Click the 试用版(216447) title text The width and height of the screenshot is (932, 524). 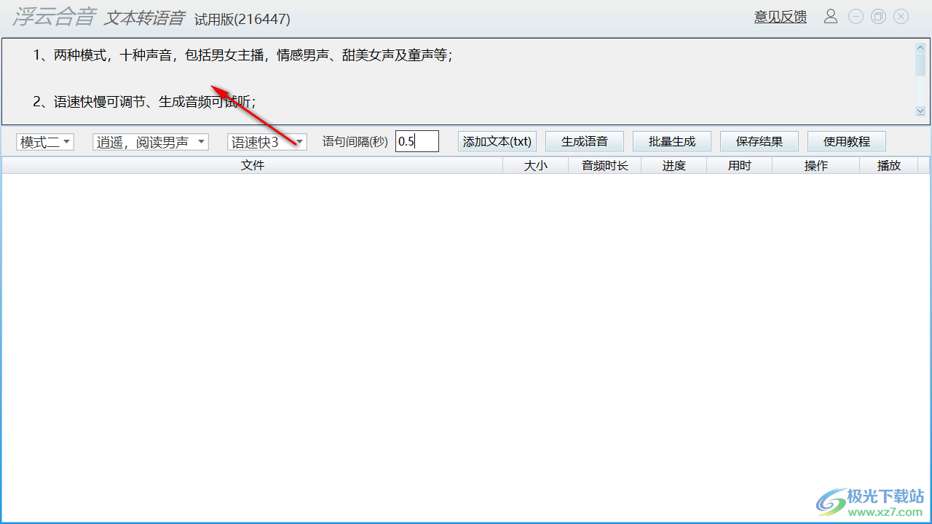[242, 20]
